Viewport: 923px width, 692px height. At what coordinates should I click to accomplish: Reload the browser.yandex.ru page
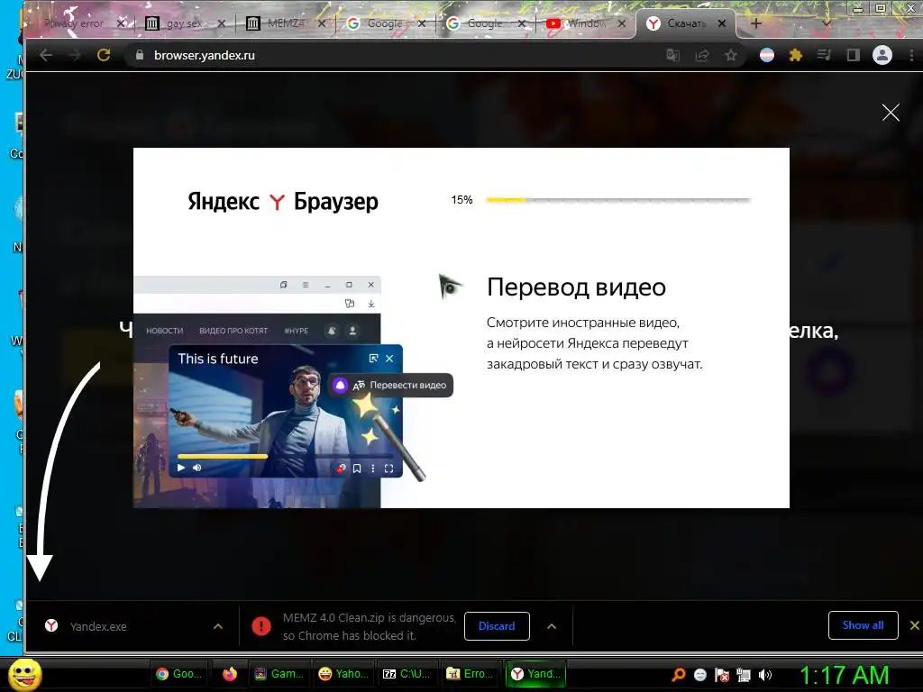104,55
